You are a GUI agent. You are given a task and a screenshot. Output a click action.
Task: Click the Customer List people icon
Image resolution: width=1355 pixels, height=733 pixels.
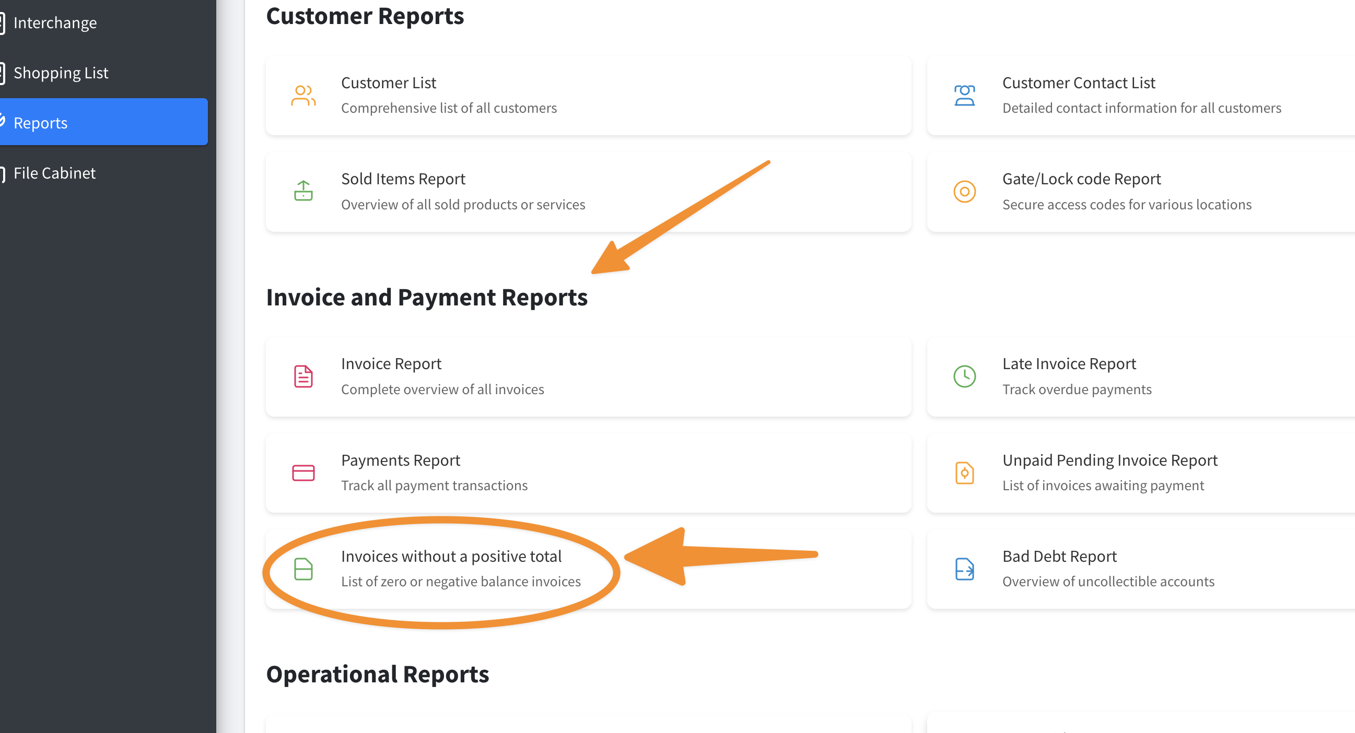click(303, 96)
